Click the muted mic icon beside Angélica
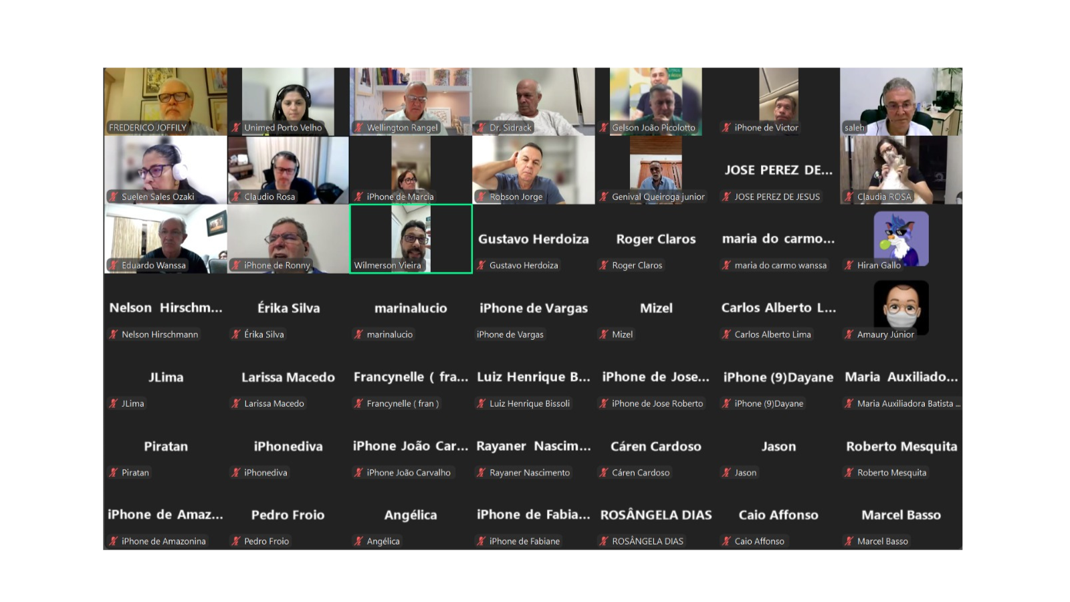The width and height of the screenshot is (1070, 602). pyautogui.click(x=359, y=541)
